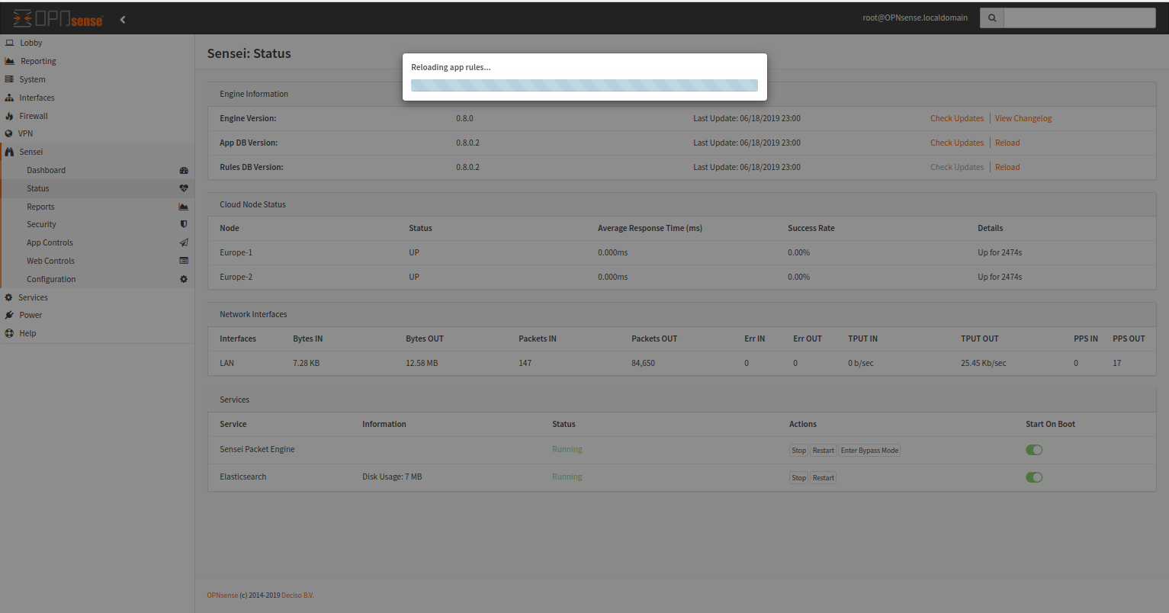Open the Sensei Dashboard gauge icon

183,170
